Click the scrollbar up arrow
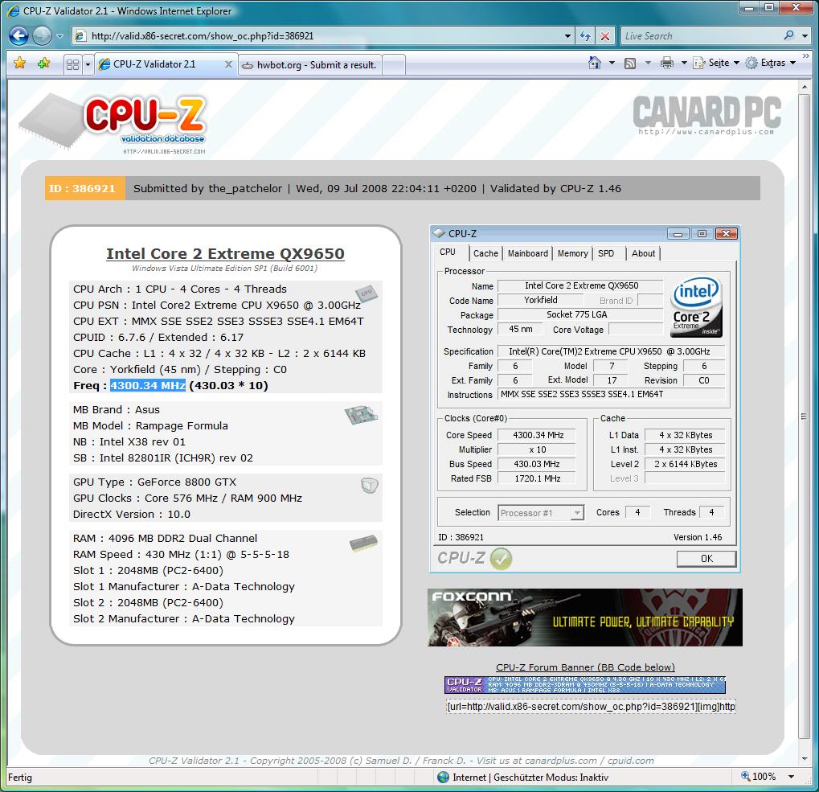The image size is (819, 792). [x=805, y=87]
